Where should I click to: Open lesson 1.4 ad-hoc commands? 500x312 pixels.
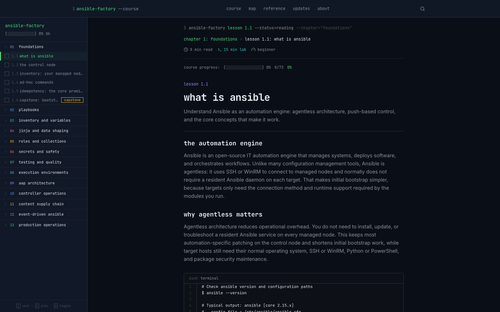coord(36,82)
